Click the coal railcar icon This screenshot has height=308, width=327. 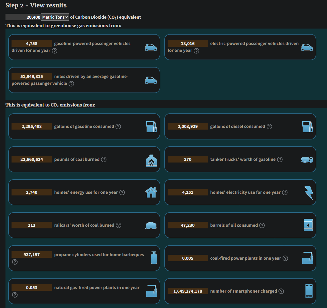(151, 226)
